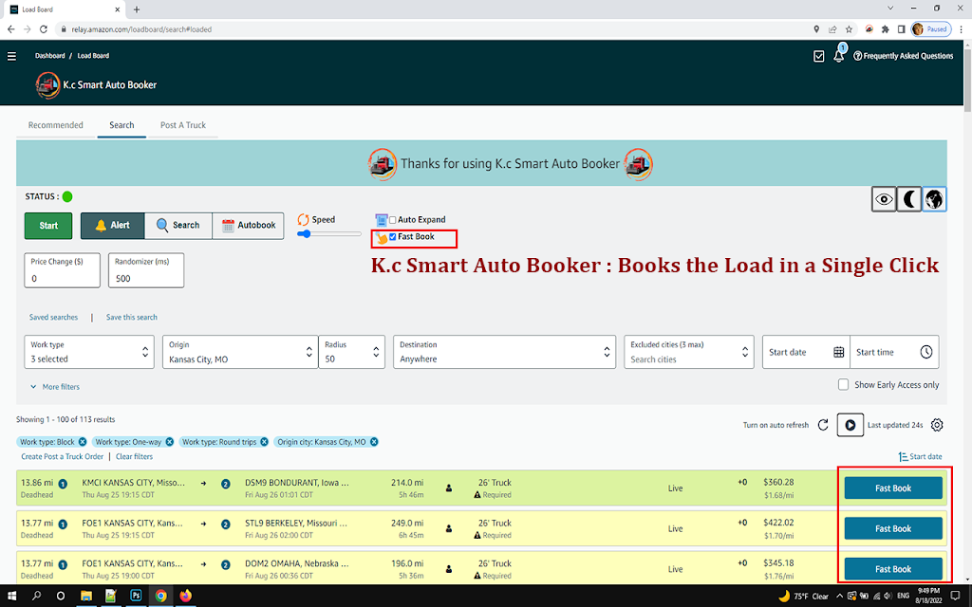The image size is (972, 607).
Task: Sort by Start date
Action: (921, 456)
